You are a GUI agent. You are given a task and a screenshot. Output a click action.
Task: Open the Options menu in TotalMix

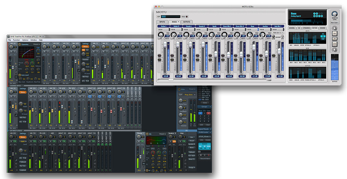tap(25, 40)
